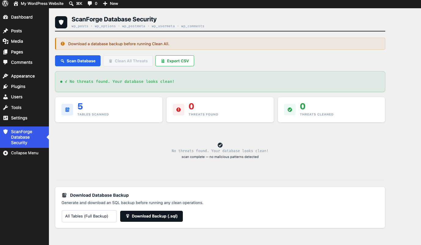This screenshot has width=421, height=245.
Task: Open the Pages menu item
Action: pyautogui.click(x=24, y=52)
